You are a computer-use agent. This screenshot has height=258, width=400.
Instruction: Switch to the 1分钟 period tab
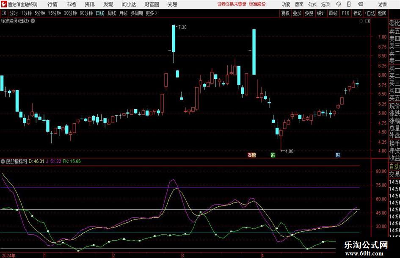click(x=26, y=13)
